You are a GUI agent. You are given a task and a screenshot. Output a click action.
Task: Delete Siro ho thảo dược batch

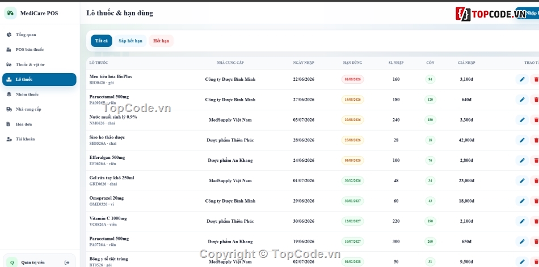pos(535,140)
